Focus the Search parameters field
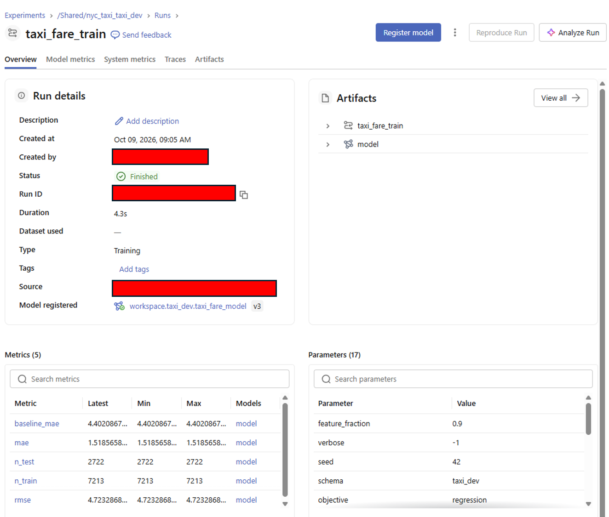The width and height of the screenshot is (609, 517). coord(453,379)
